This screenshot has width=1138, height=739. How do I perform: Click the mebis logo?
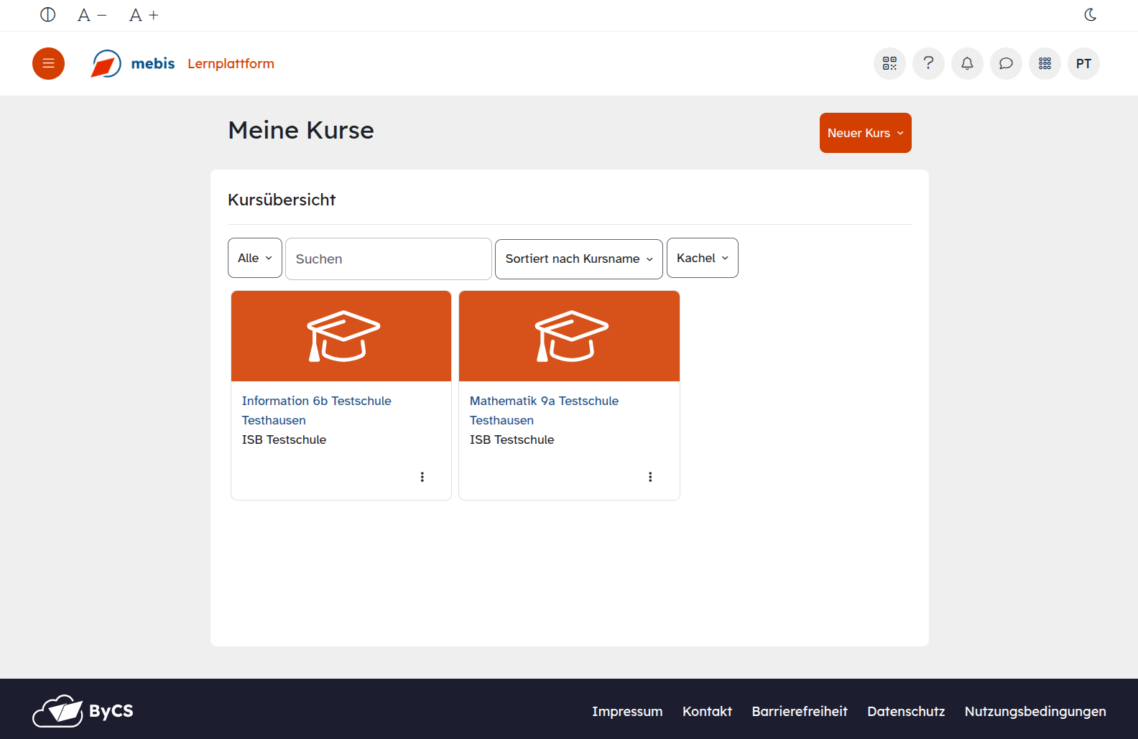tap(133, 63)
